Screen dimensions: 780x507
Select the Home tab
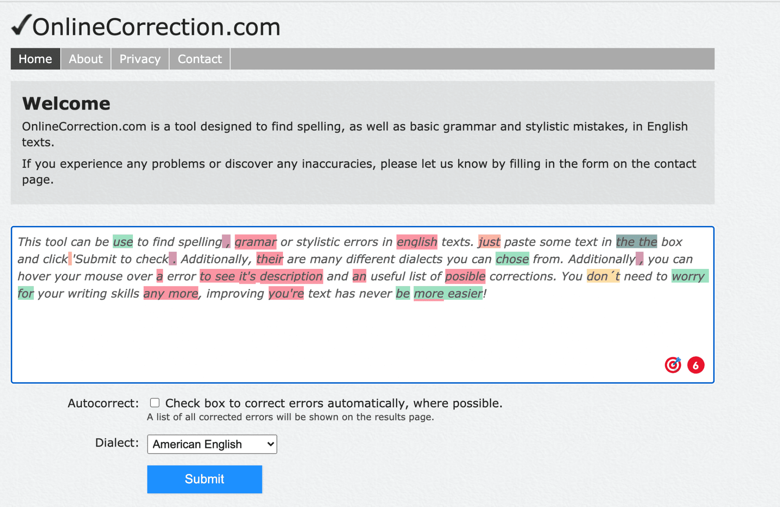coord(35,59)
